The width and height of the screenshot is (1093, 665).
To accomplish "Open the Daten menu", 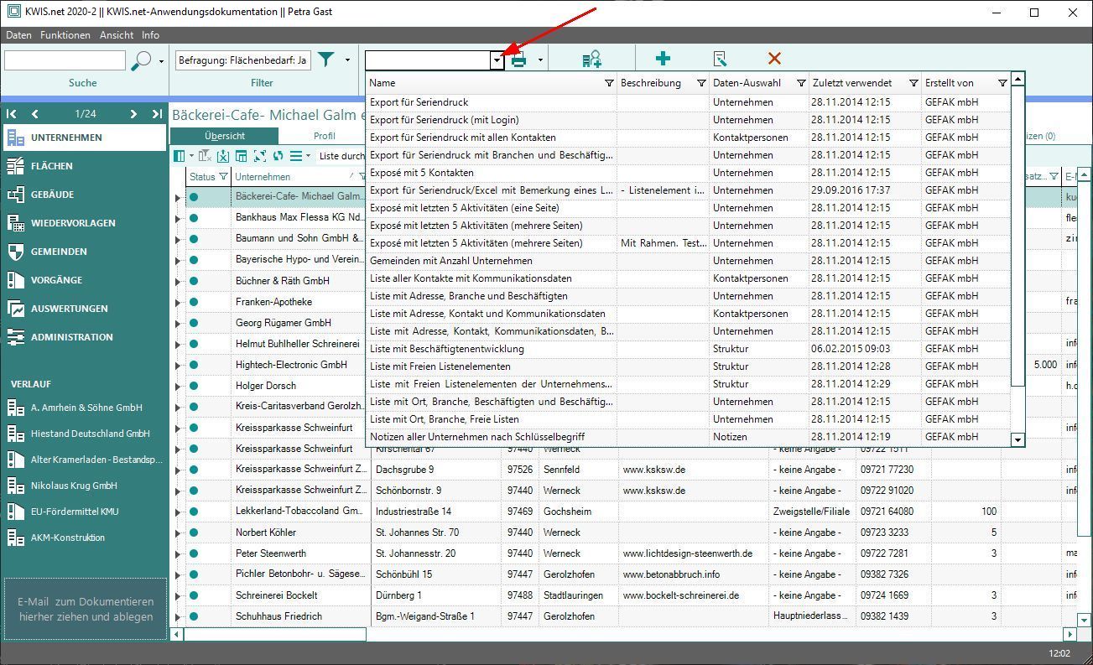I will coord(18,35).
